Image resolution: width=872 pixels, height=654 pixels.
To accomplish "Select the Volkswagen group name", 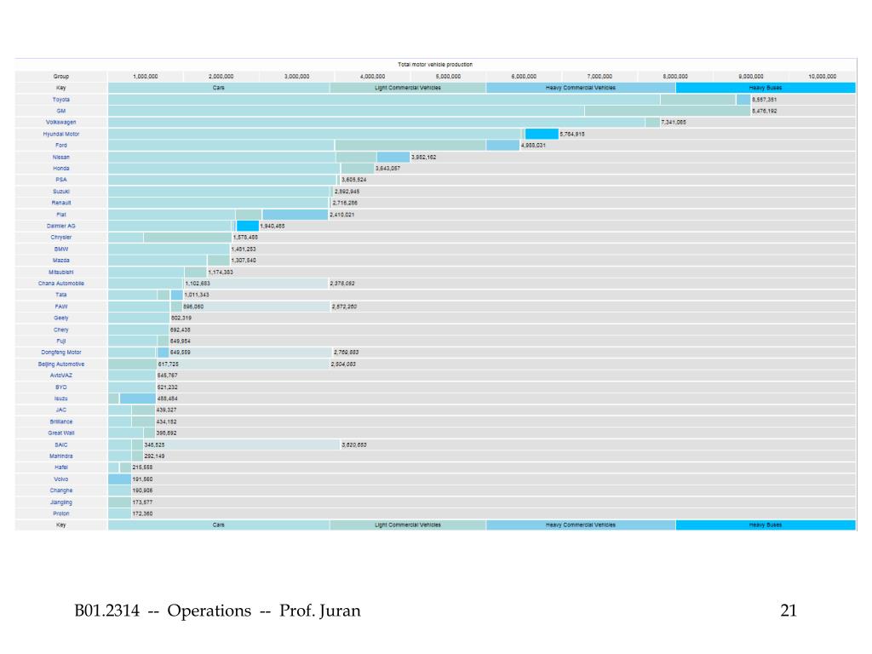I will pos(61,123).
